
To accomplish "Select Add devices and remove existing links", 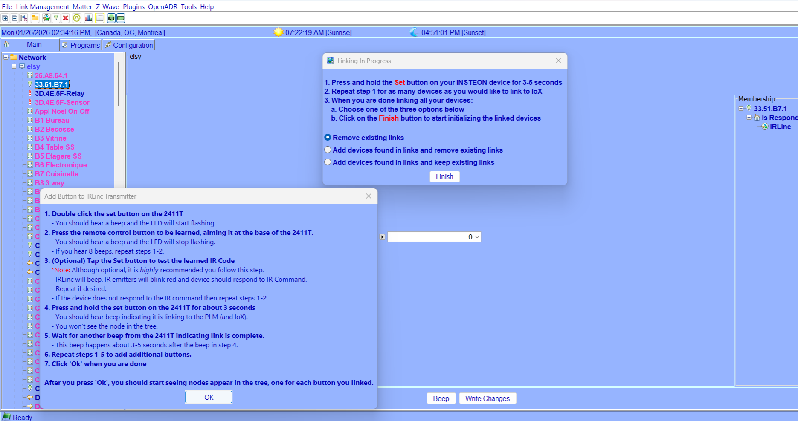I will (x=328, y=150).
